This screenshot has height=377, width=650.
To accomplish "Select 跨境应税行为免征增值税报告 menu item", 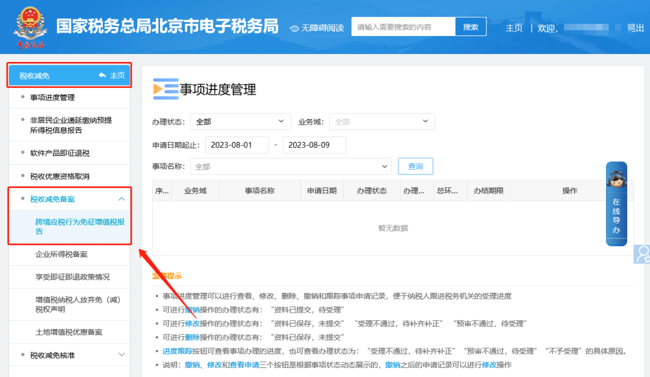I will (80, 226).
